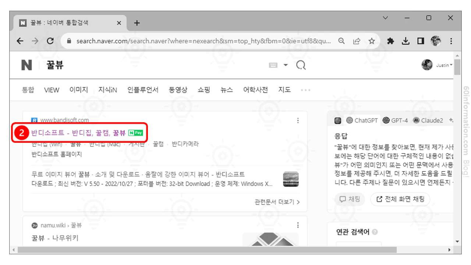Open 무료 이미지 뷰어 꿀뷰 related document
This screenshot has width=471, height=265.
[x=138, y=174]
